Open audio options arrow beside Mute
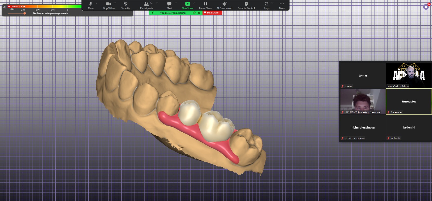The width and height of the screenshot is (432, 201). tap(96, 3)
